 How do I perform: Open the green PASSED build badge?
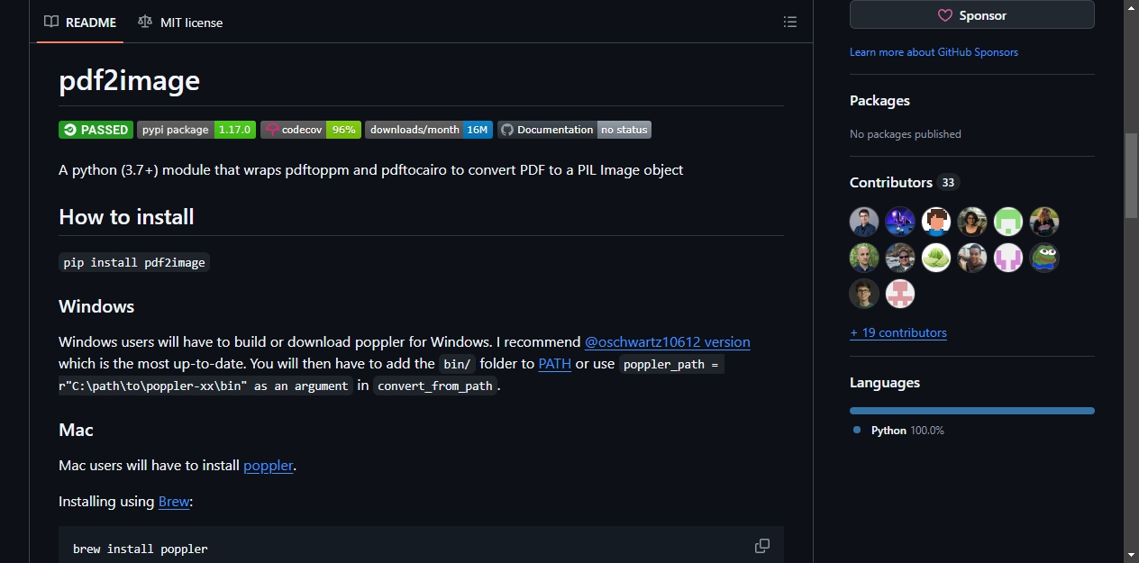(x=96, y=130)
